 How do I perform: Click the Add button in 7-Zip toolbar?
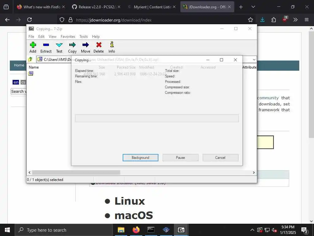[33, 47]
